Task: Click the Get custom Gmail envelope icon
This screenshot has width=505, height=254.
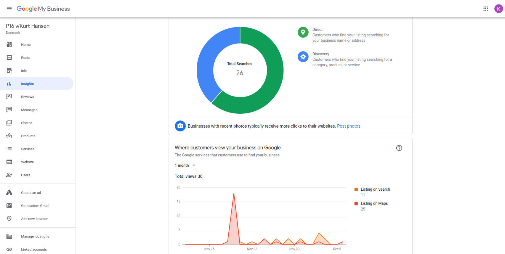Action: click(x=9, y=205)
